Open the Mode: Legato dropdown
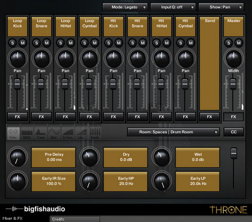The width and height of the screenshot is (252, 222). (125, 7)
